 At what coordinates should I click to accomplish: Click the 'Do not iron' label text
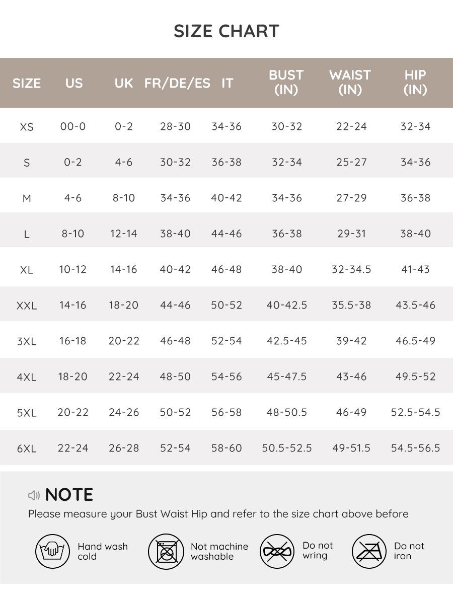click(x=409, y=551)
